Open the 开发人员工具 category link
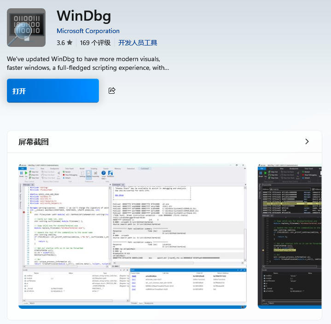 click(x=138, y=43)
